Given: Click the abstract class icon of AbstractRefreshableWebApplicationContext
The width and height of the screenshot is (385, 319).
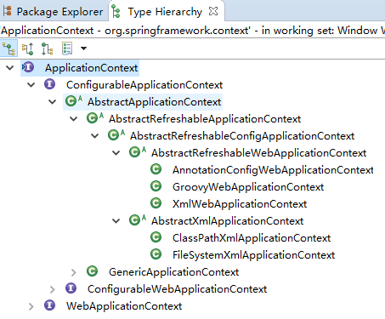Looking at the screenshot, I should [x=138, y=152].
